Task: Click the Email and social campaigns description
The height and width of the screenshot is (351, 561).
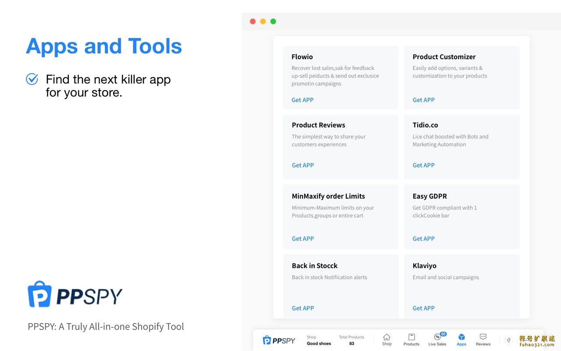Action: click(446, 277)
